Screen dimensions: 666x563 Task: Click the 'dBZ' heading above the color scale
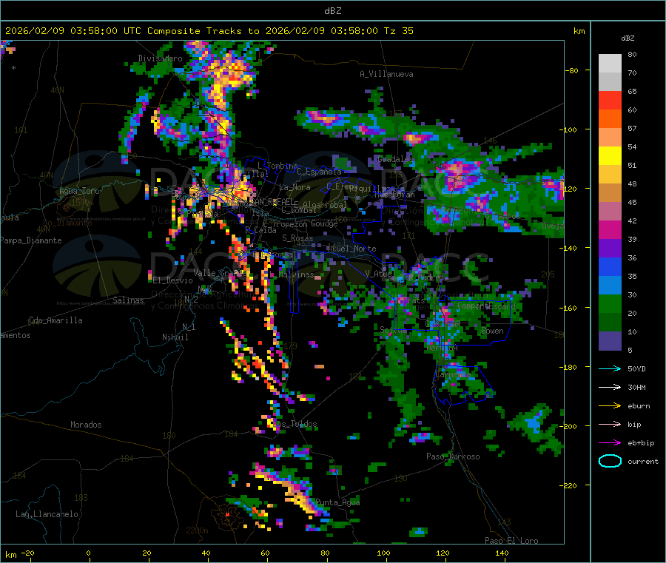[628, 38]
